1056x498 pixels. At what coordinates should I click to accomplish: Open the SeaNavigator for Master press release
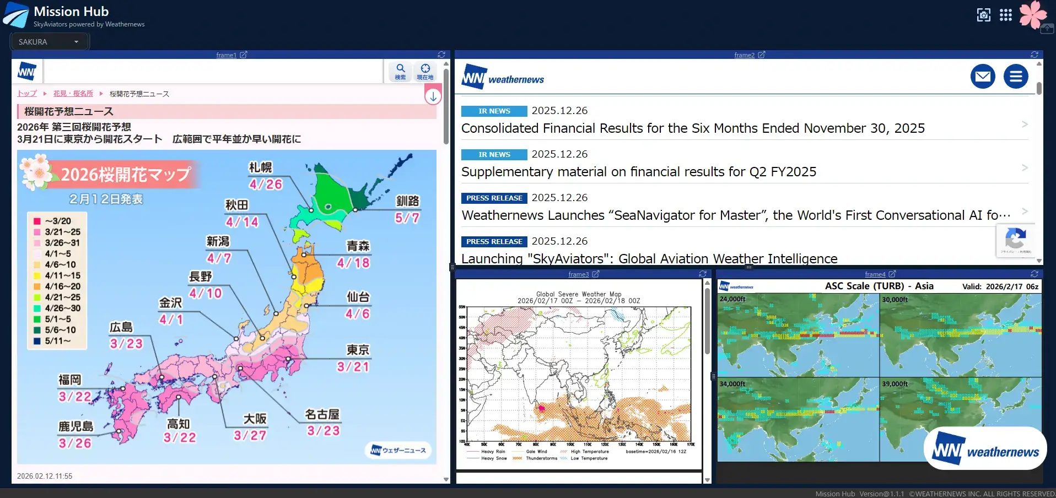(736, 215)
